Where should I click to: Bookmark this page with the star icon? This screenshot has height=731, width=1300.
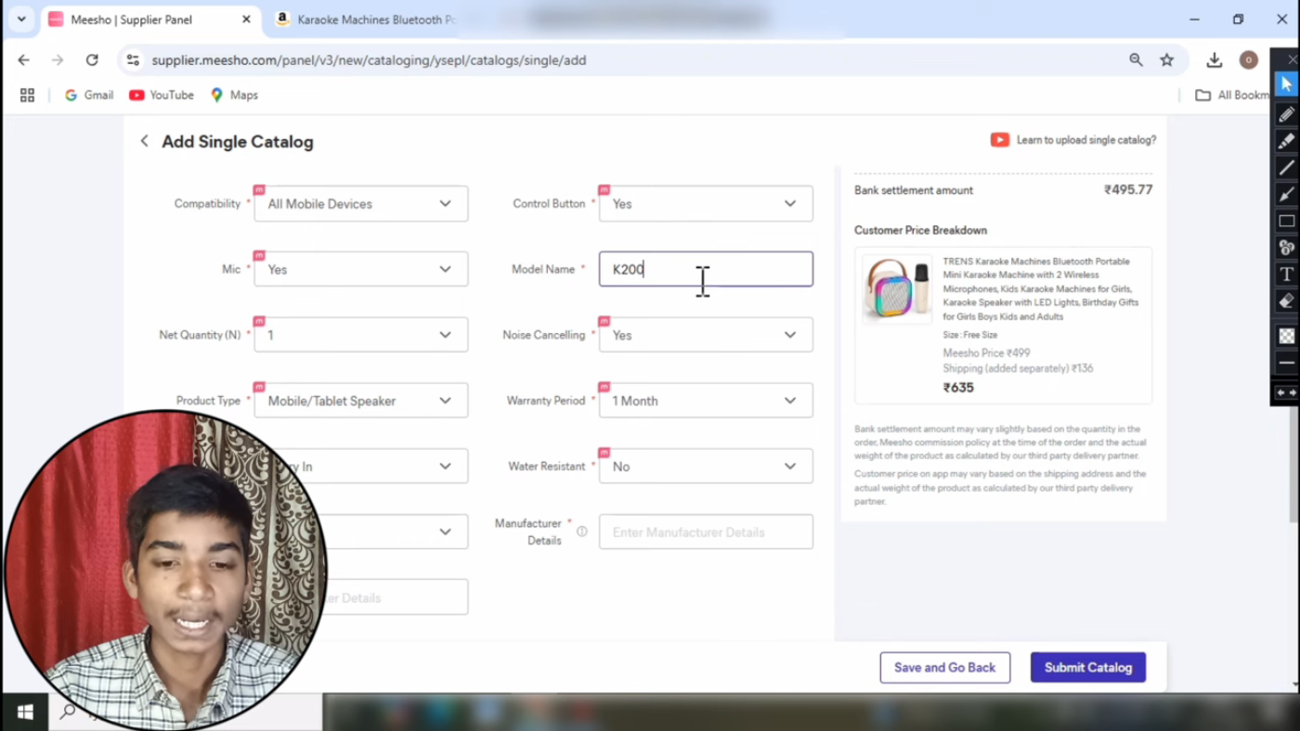pos(1167,60)
